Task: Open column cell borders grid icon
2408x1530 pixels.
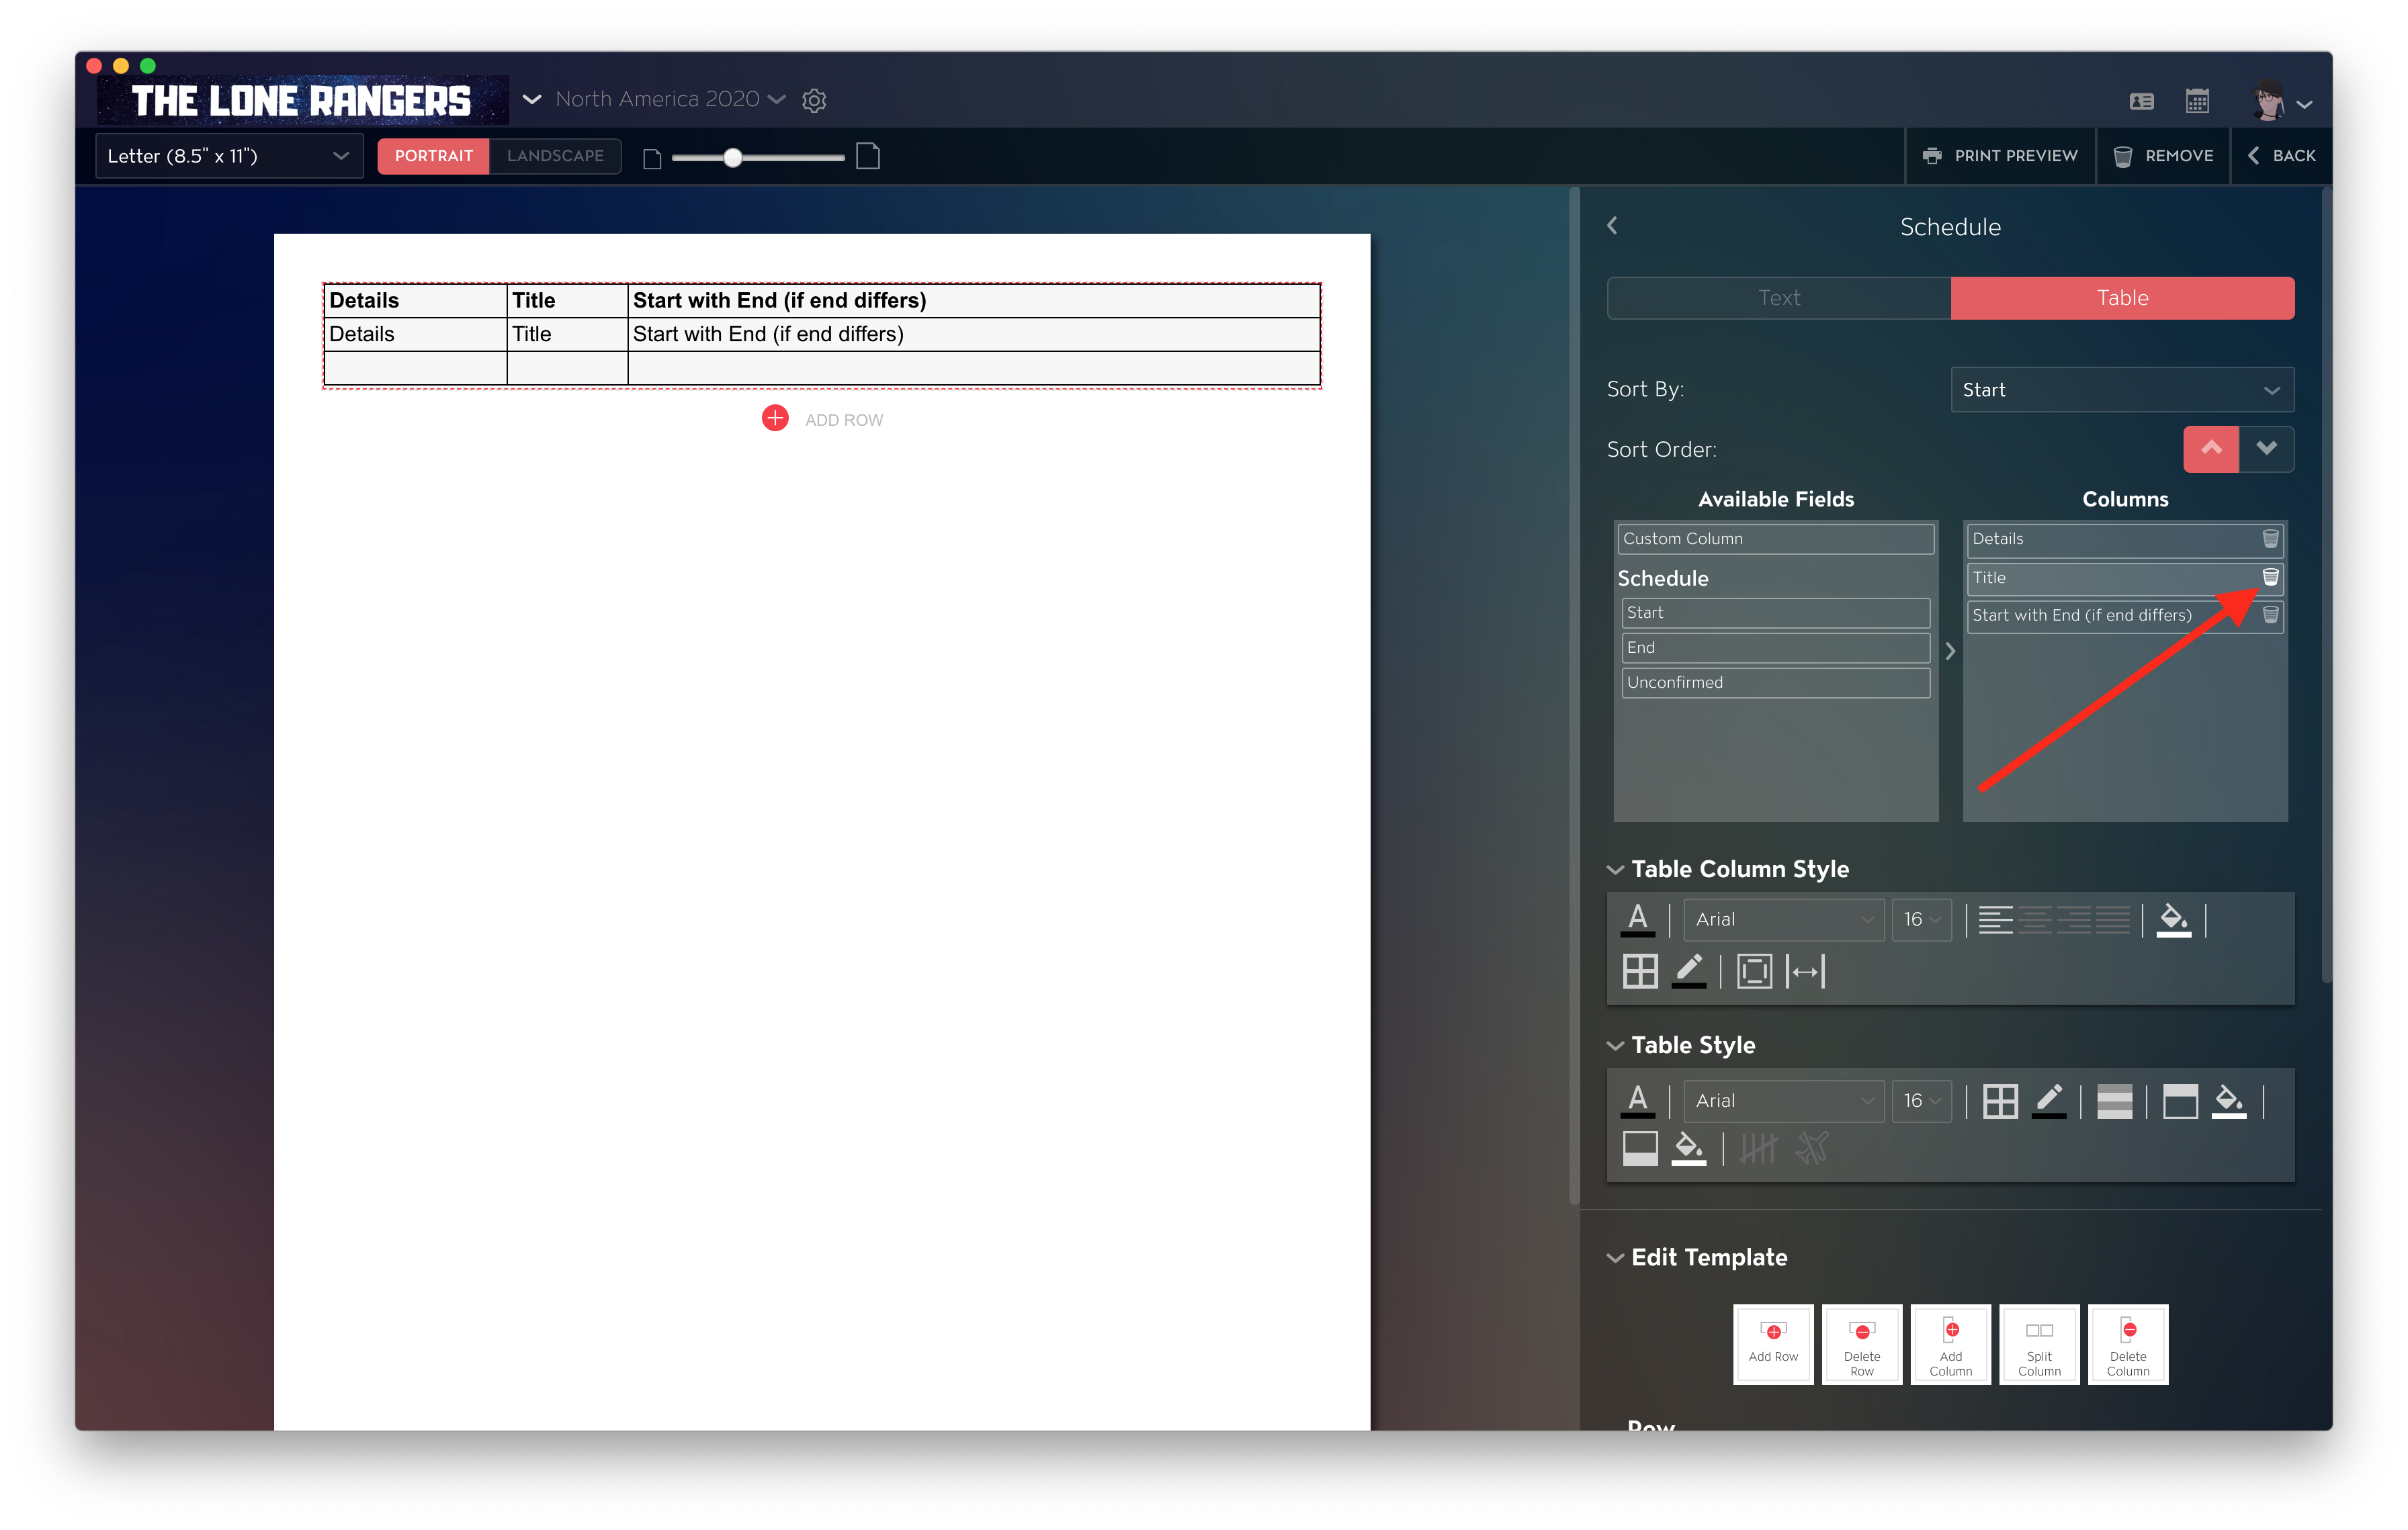Action: coord(1639,971)
